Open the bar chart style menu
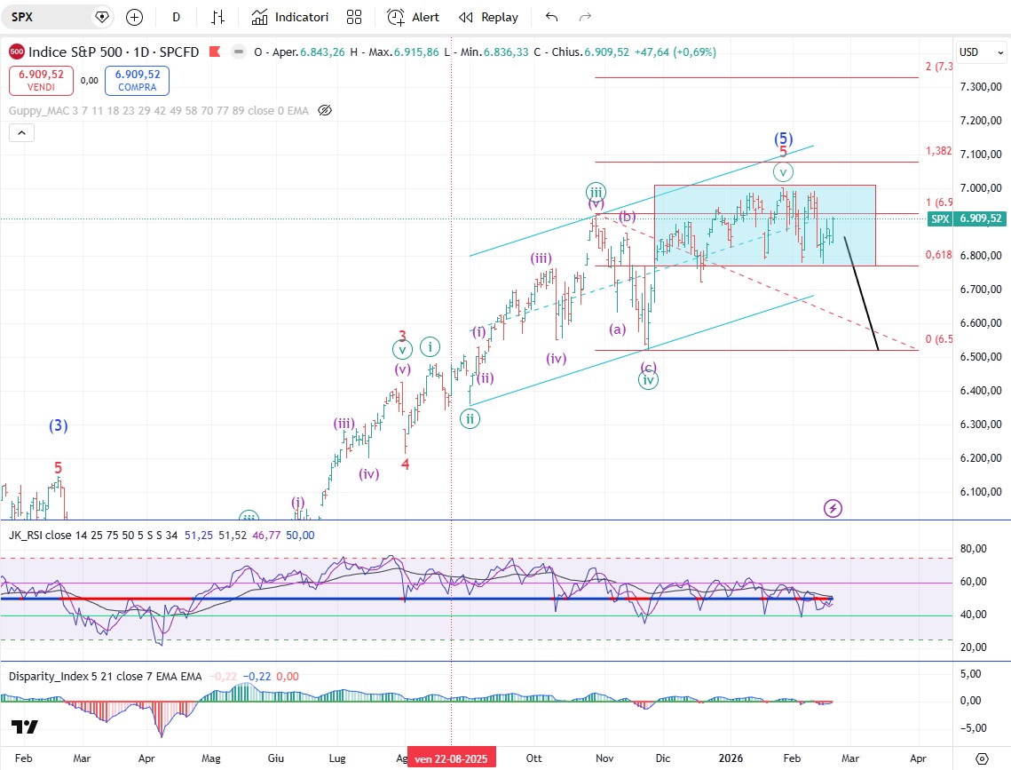This screenshot has height=770, width=1011. pyautogui.click(x=218, y=18)
